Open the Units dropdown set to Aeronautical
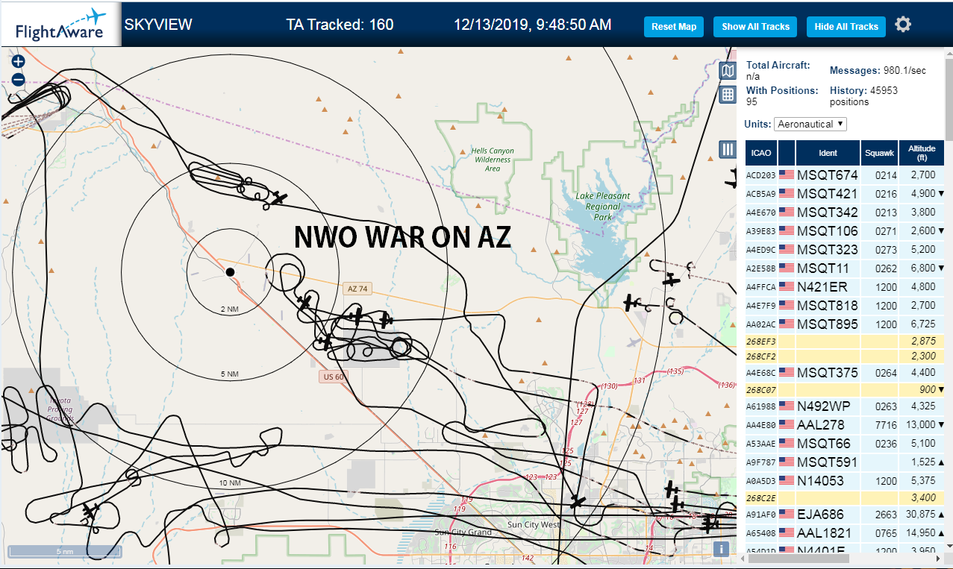 810,124
